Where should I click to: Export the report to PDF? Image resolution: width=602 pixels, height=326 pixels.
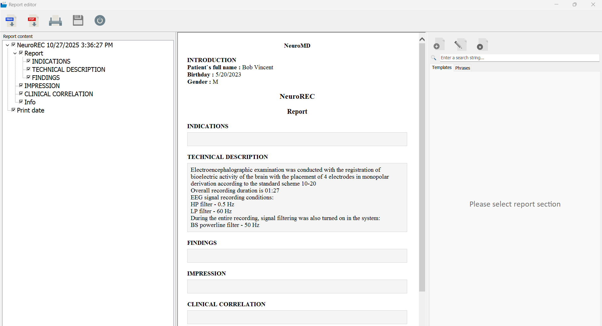pyautogui.click(x=33, y=21)
